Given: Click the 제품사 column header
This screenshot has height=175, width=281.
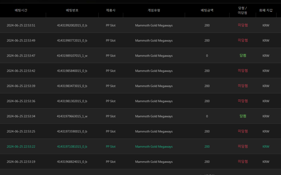Looking at the screenshot, I should [111, 10].
